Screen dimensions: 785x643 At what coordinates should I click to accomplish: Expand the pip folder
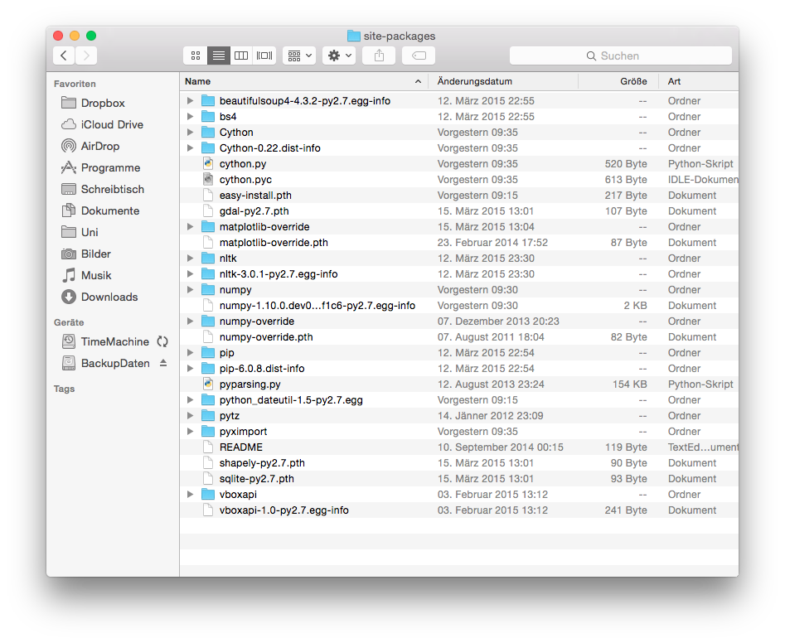click(x=191, y=353)
